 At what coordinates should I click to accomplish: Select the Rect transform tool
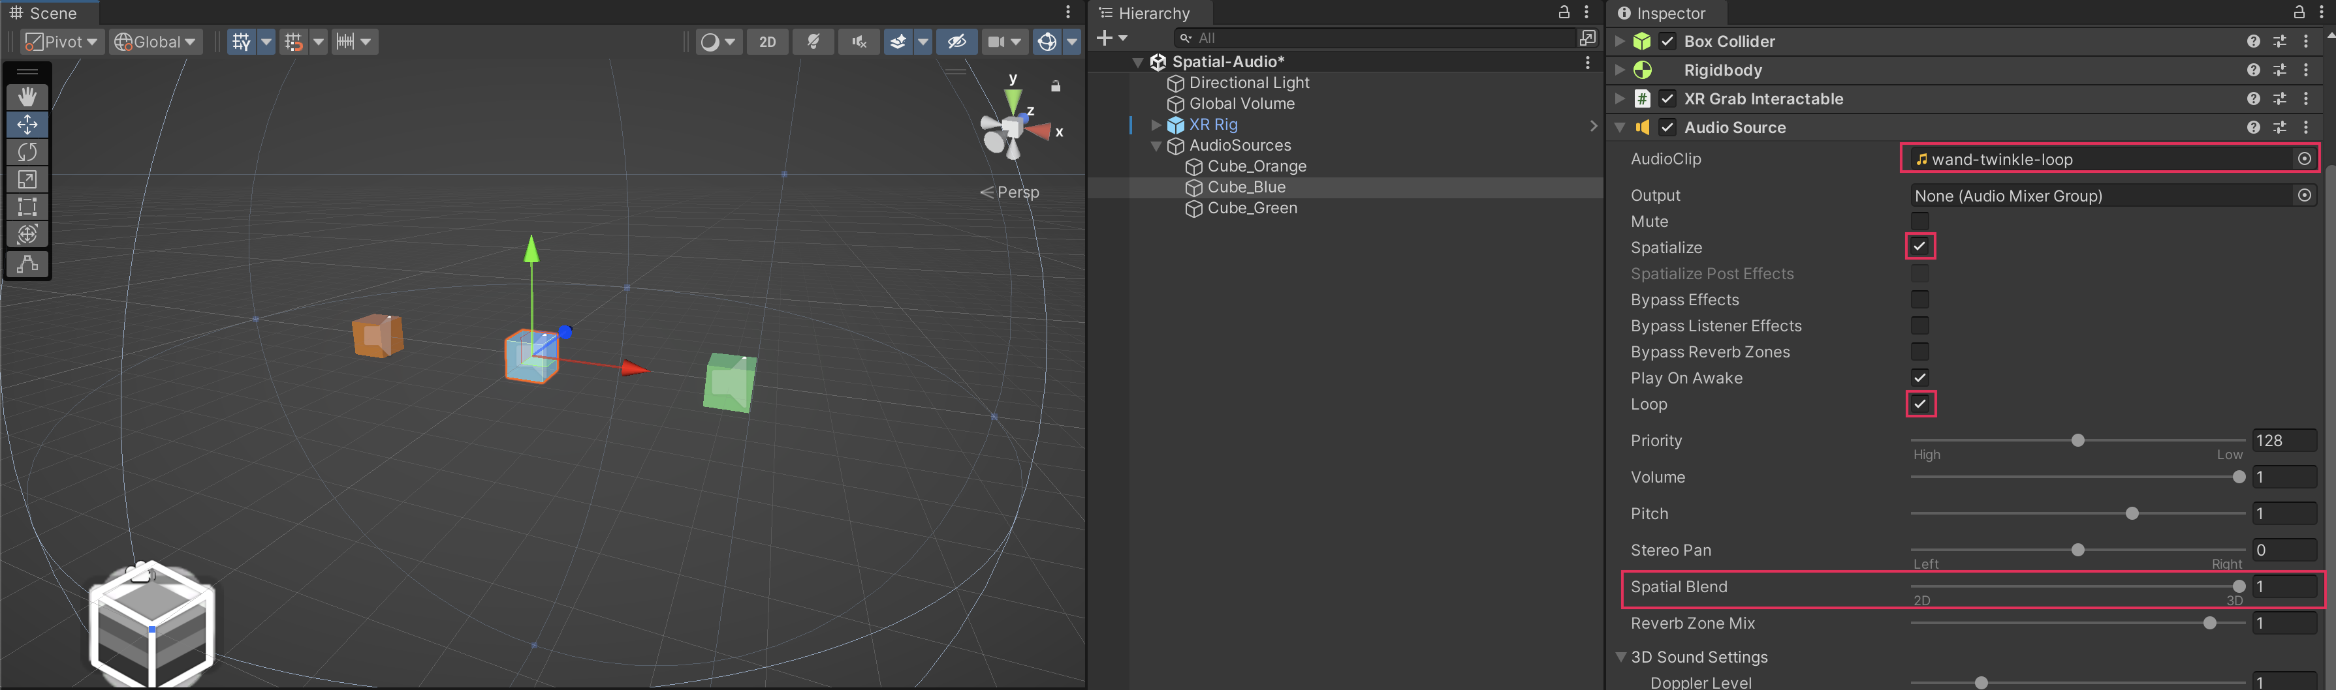[27, 207]
